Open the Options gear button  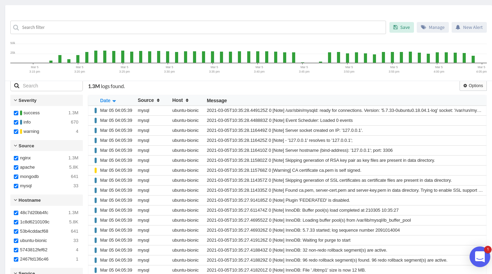pos(473,86)
